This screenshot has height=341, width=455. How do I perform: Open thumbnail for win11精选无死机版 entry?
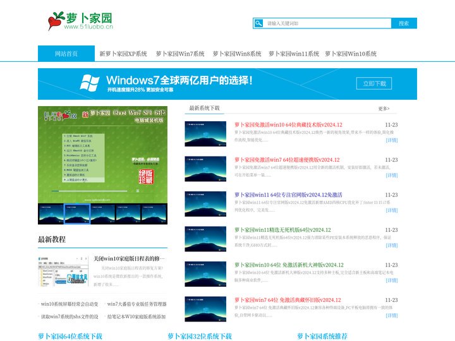click(205, 239)
